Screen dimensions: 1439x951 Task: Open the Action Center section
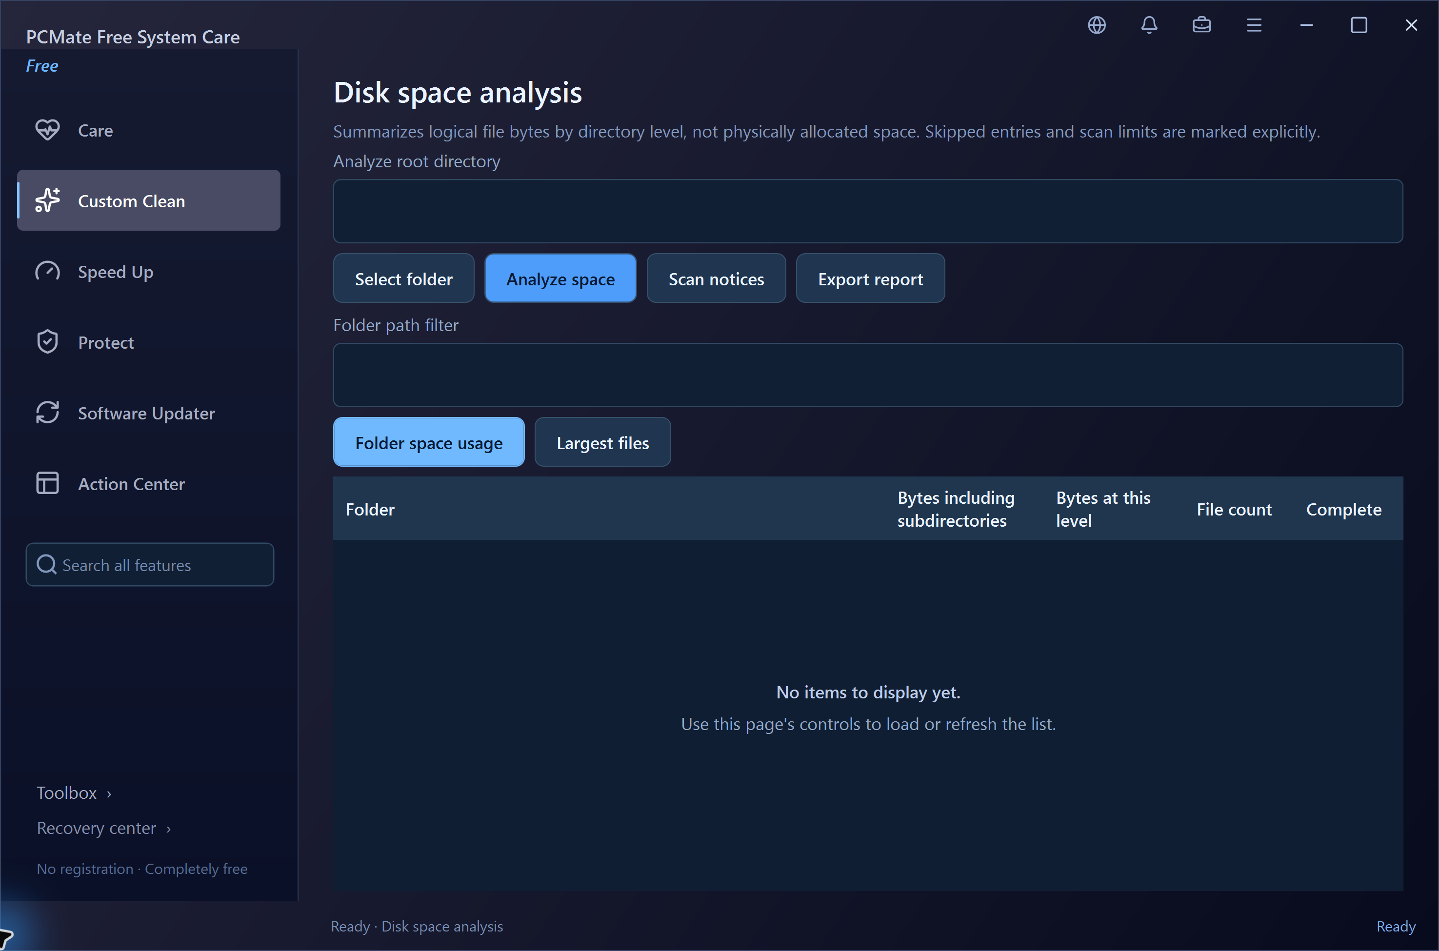click(149, 483)
